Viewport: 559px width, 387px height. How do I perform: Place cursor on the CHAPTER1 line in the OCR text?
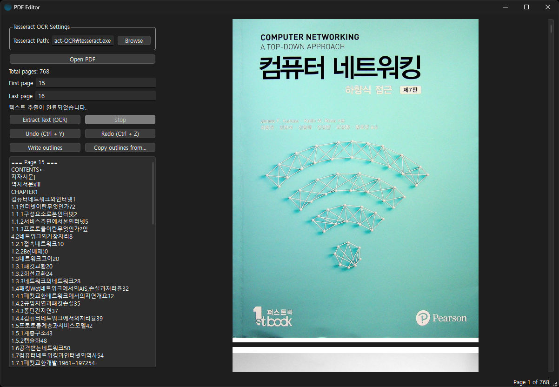[x=25, y=192]
